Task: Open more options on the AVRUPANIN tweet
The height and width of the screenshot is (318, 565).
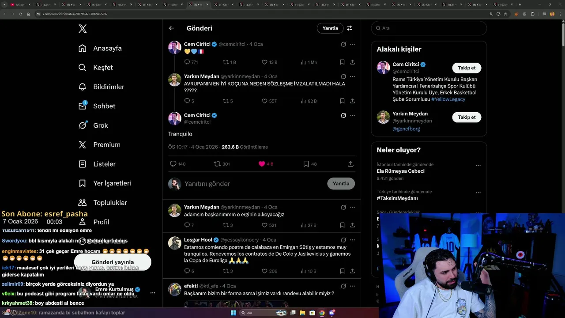Action: [x=352, y=76]
